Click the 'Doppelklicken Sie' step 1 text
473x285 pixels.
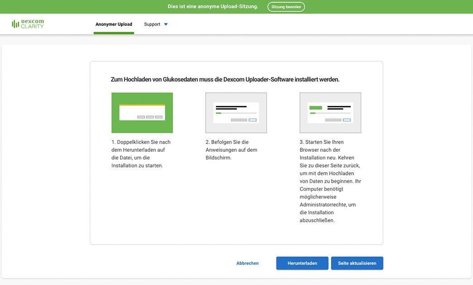point(141,154)
